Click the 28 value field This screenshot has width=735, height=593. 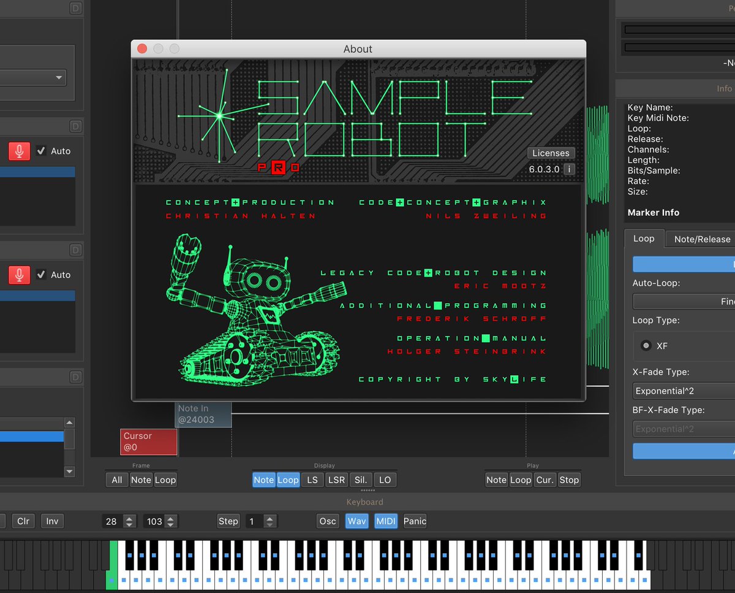pos(113,521)
